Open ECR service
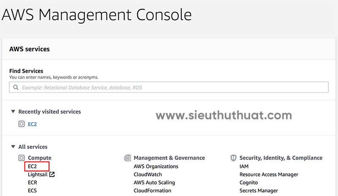 (33, 182)
